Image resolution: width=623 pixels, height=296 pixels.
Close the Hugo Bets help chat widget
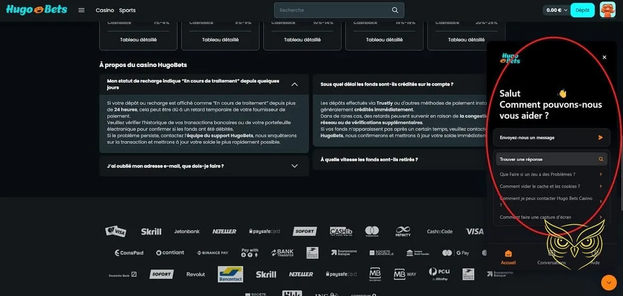pyautogui.click(x=604, y=57)
